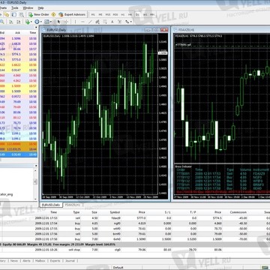270x270 pixels.
Task: Switch to the FDAXZ9,H1 chart tab
Action: tap(72, 205)
